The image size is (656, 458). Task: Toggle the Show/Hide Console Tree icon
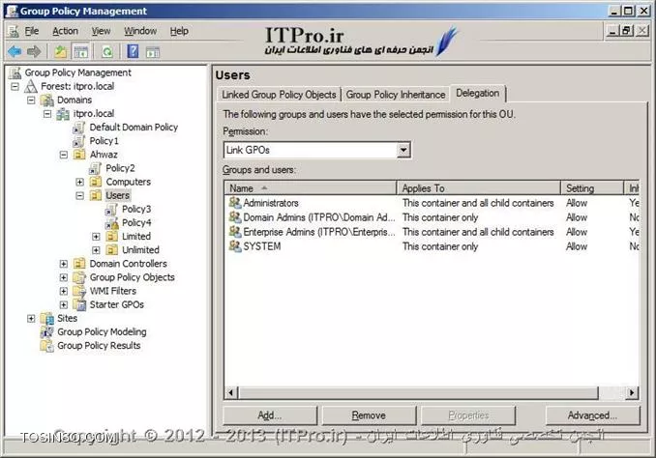80,52
